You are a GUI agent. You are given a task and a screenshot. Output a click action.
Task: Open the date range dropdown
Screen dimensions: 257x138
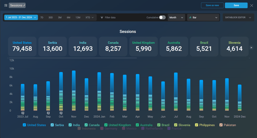(x=21, y=17)
